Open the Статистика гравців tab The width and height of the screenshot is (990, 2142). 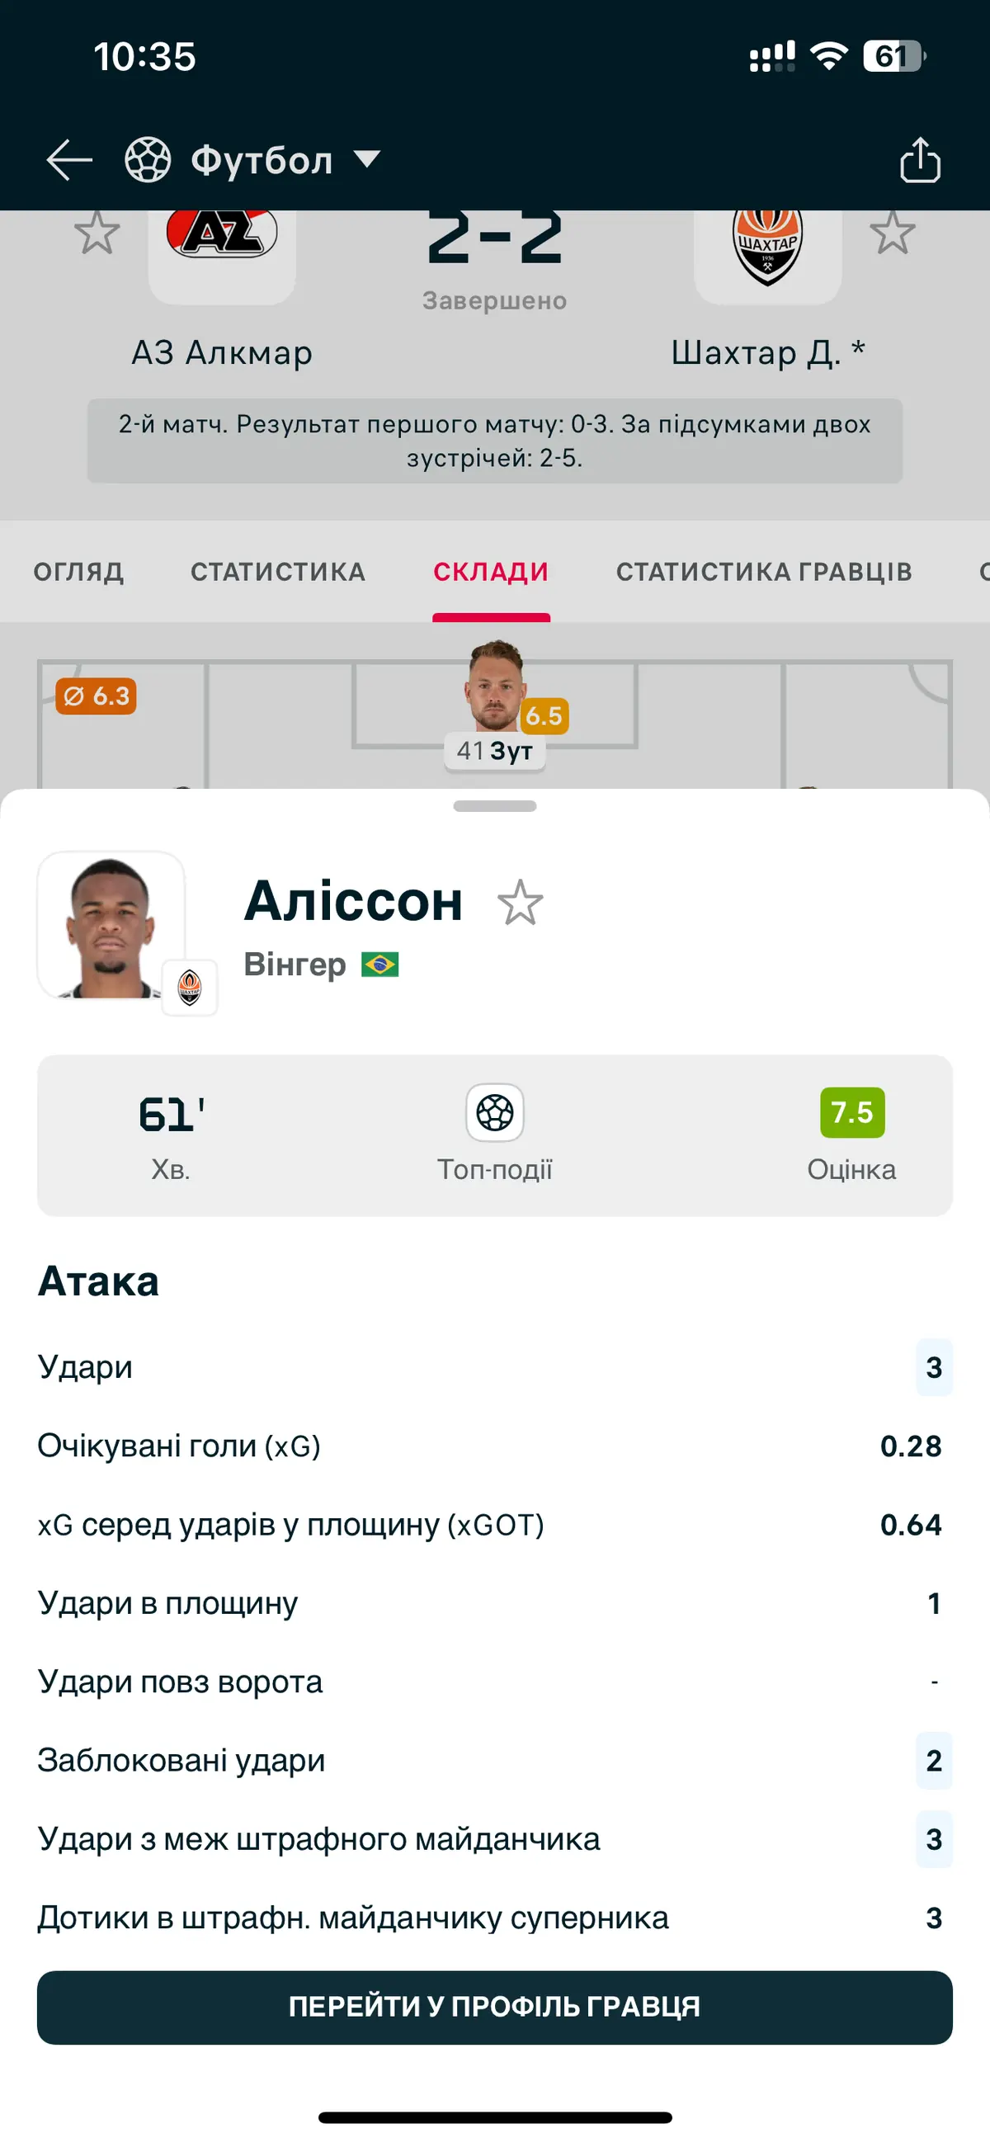(x=764, y=572)
